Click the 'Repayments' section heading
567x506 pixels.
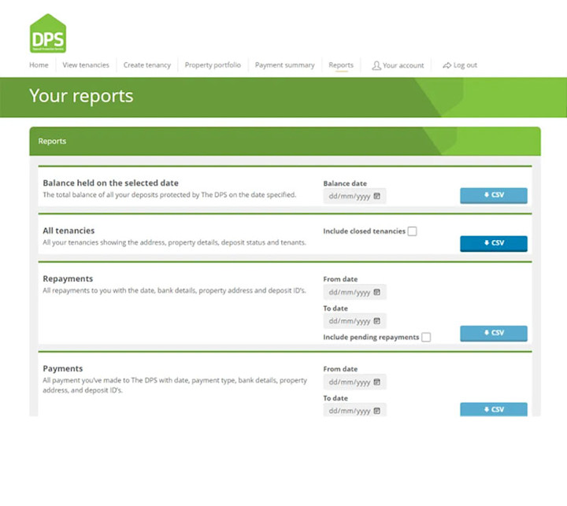(x=68, y=279)
